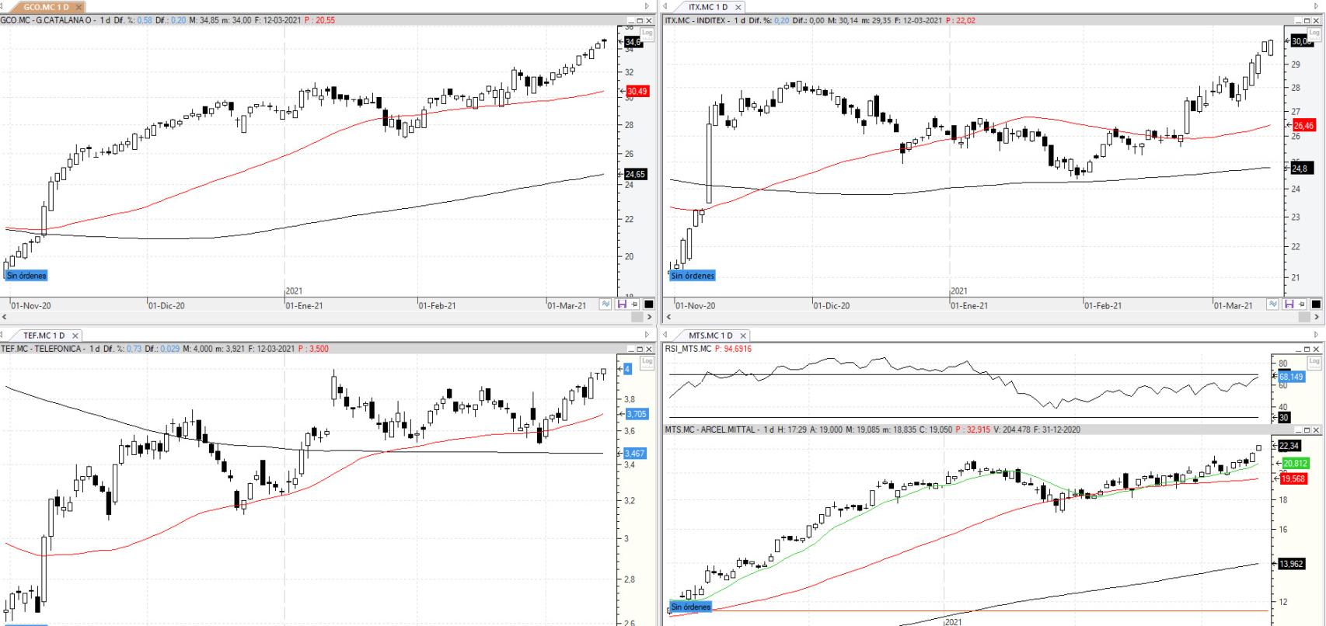Click the indicator wave icon in GCO.MC chart
The height and width of the screenshot is (626, 1326).
point(606,304)
